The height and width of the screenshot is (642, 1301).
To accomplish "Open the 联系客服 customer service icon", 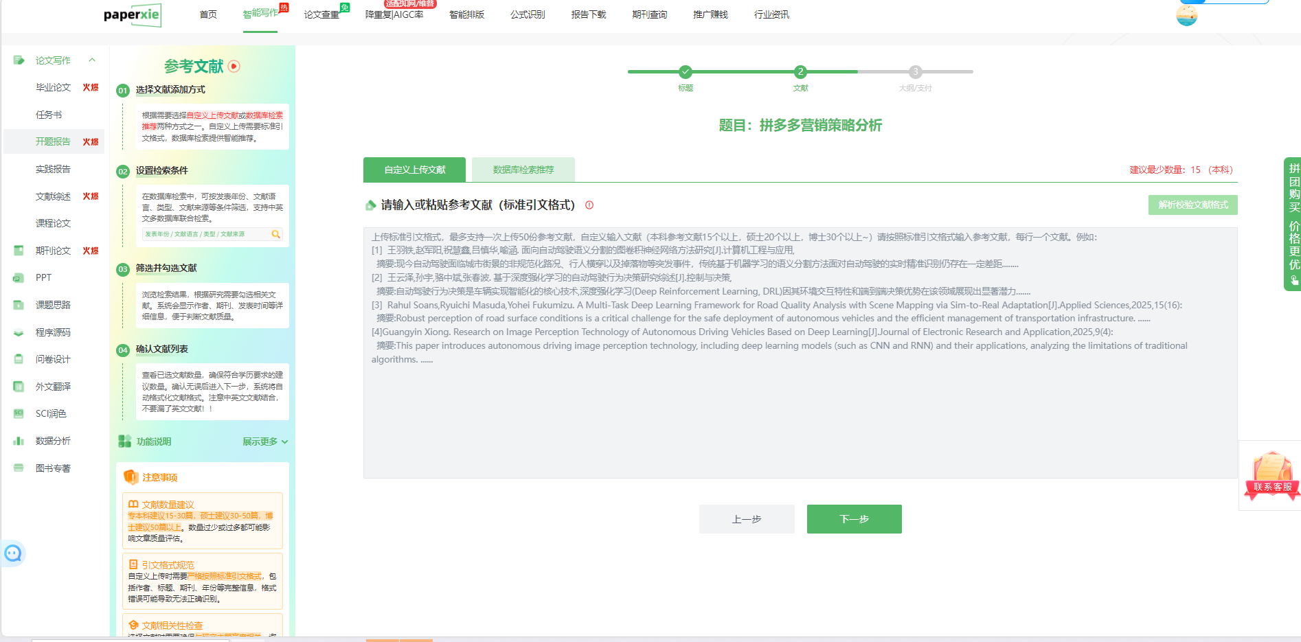I will click(x=1272, y=475).
